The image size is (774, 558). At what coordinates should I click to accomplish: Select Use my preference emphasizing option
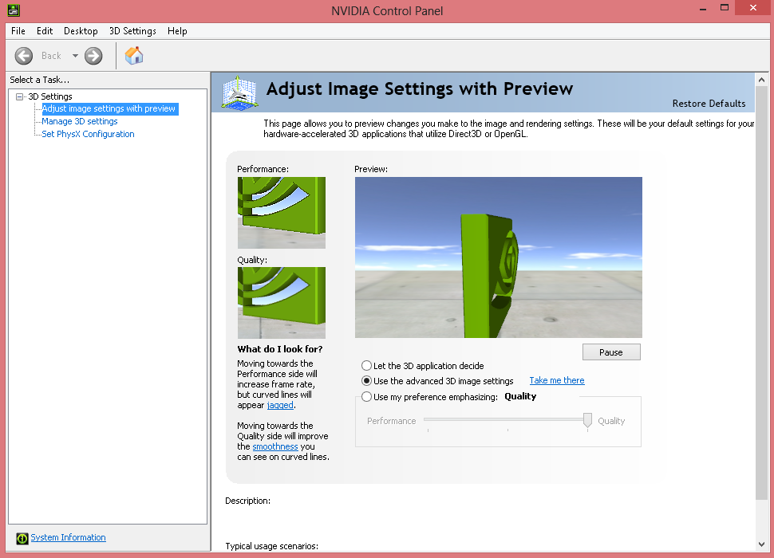click(366, 397)
